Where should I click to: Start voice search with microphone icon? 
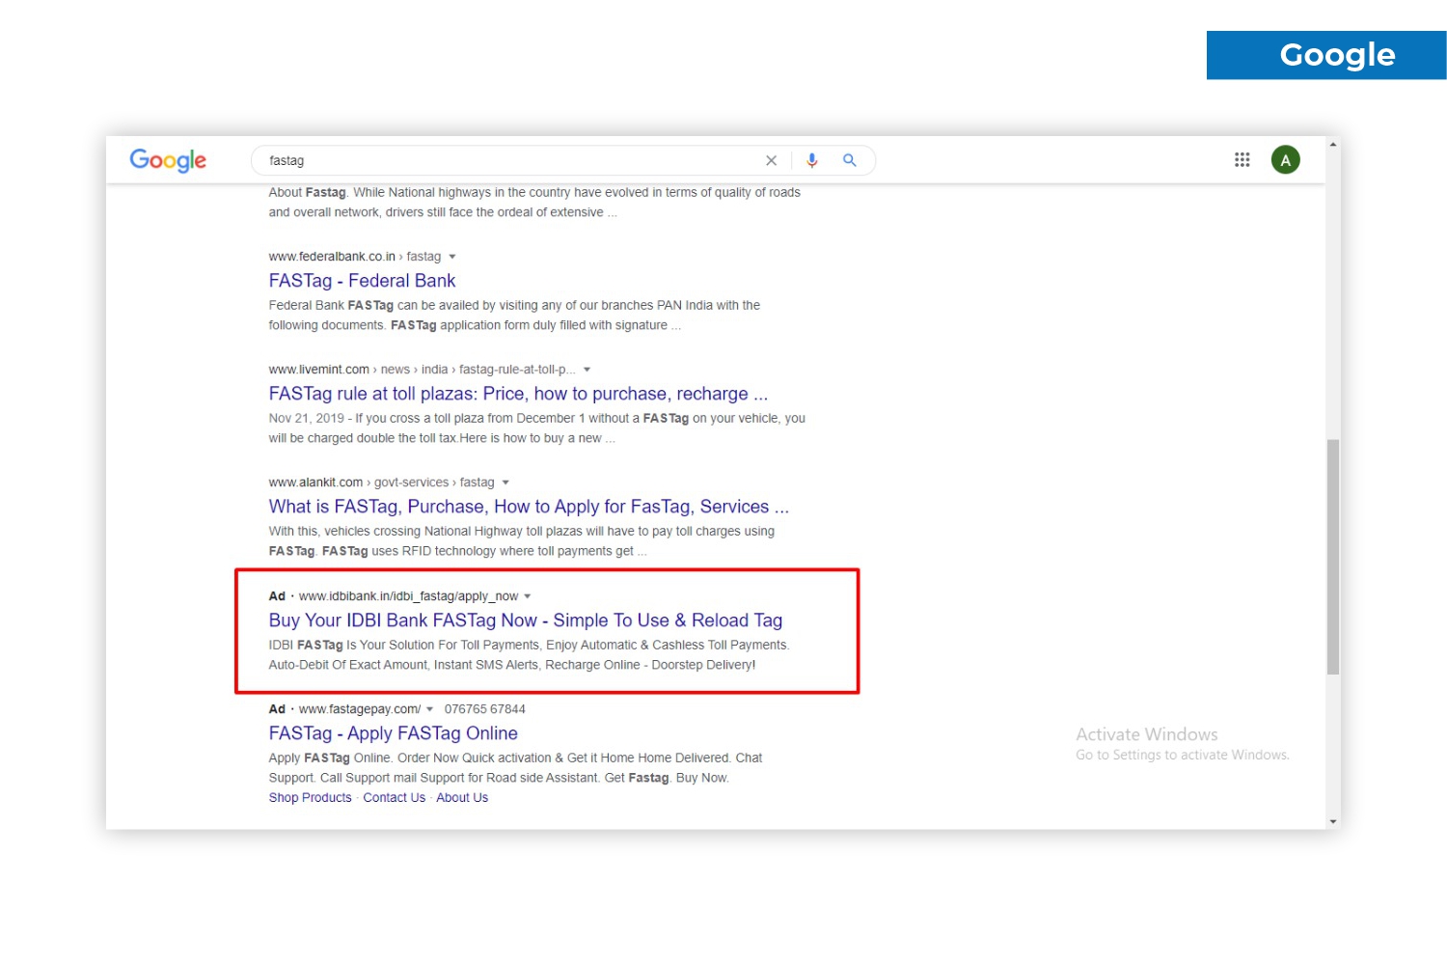[812, 160]
